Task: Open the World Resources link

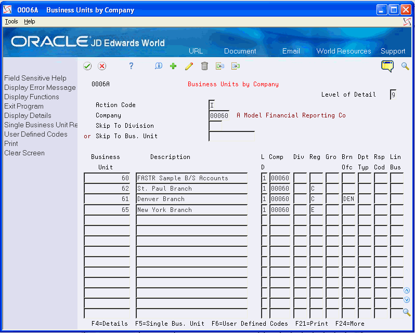Action: coord(344,51)
